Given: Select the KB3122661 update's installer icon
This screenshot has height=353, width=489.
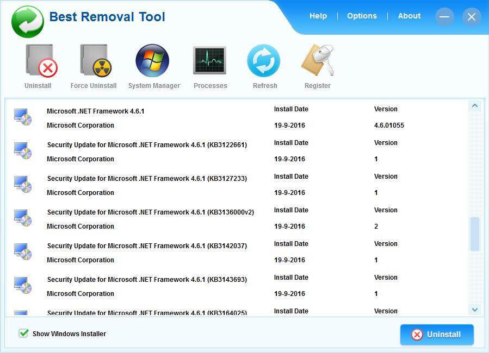Looking at the screenshot, I should [23, 150].
